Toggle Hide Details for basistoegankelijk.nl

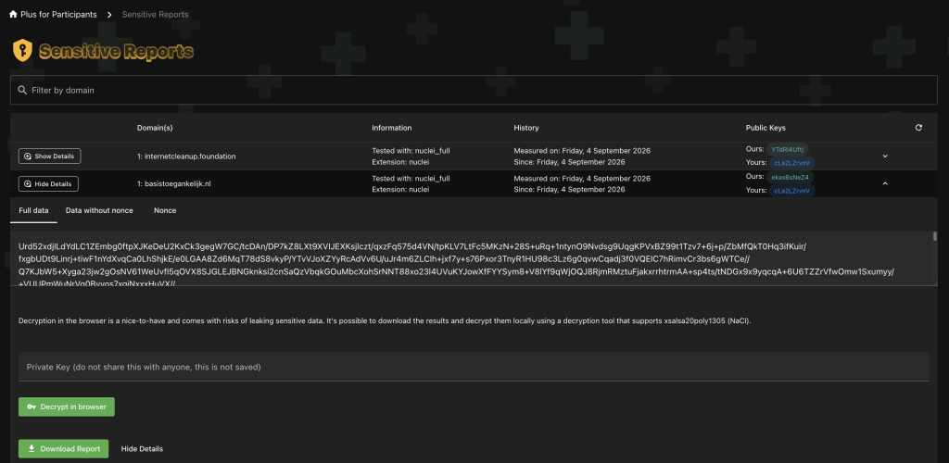(x=48, y=183)
